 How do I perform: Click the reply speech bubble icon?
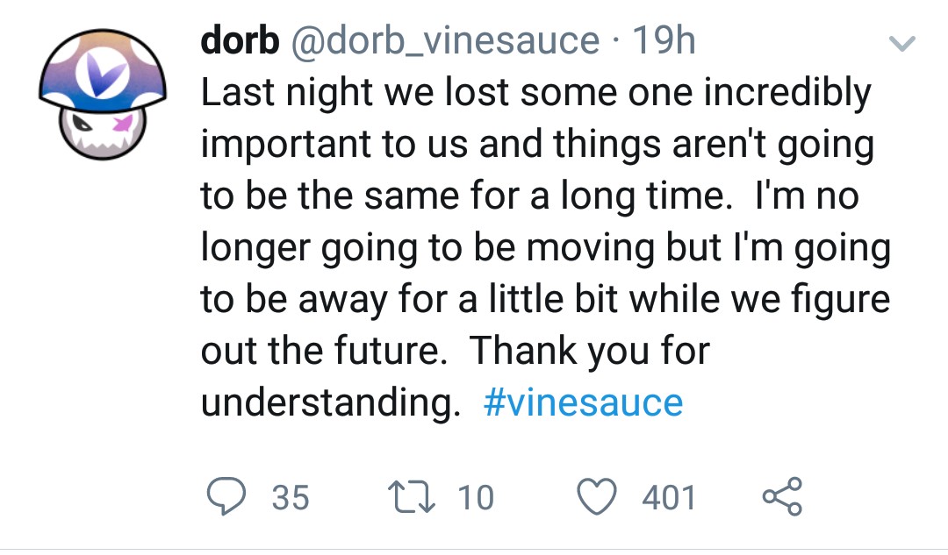pyautogui.click(x=226, y=495)
